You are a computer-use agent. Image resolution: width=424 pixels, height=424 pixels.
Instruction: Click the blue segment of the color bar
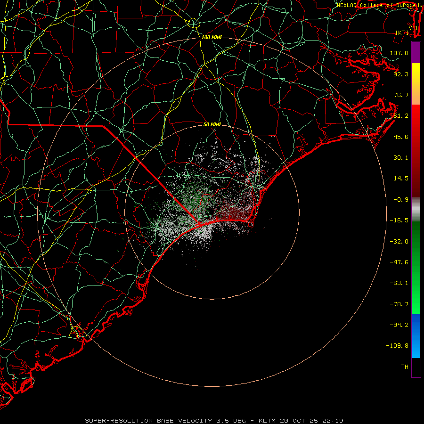(416, 336)
